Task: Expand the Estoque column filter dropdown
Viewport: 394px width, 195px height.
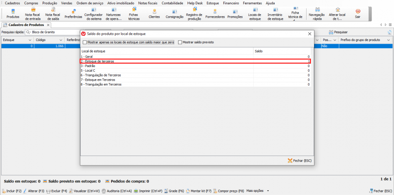Action: pyautogui.click(x=30, y=40)
